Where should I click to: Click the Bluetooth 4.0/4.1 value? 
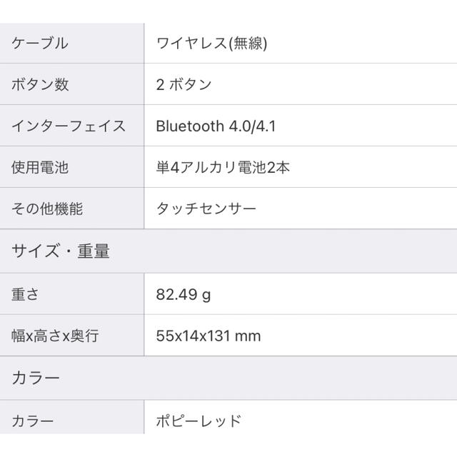pos(216,126)
